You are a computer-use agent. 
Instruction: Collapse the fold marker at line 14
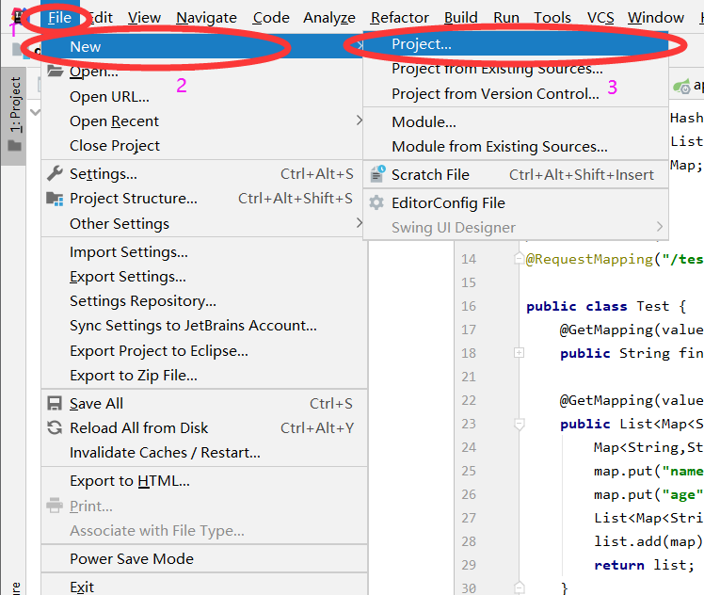519,259
